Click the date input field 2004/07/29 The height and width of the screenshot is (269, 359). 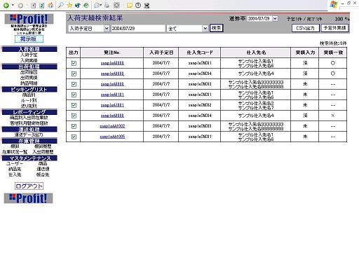[138, 29]
